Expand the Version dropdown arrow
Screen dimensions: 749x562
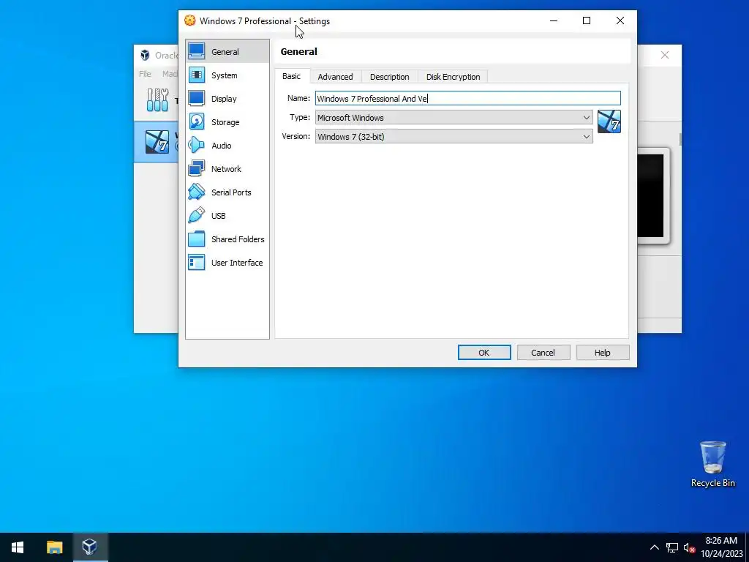tap(586, 137)
